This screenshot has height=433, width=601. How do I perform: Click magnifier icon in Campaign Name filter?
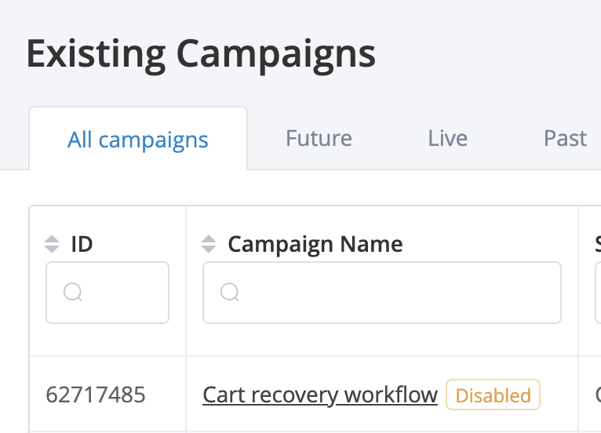(x=230, y=293)
